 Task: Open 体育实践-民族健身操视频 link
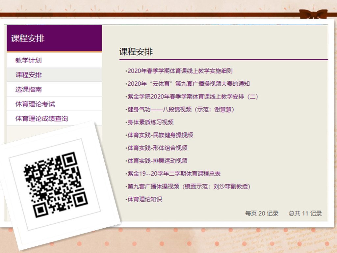(160, 135)
